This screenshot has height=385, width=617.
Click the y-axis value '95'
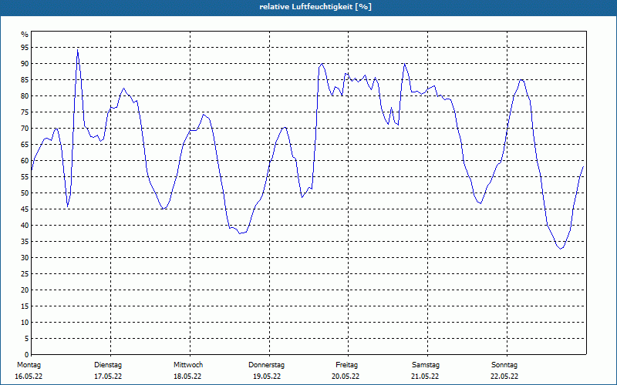coord(25,48)
